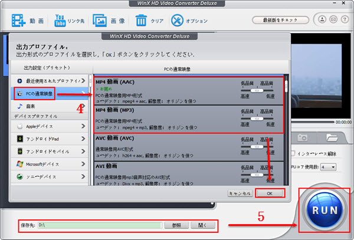Expand Android mobile chevron
This screenshot has height=240, width=354.
[x=83, y=151]
